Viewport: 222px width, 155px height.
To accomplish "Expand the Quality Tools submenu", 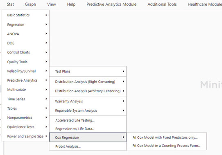I will pos(25,62).
